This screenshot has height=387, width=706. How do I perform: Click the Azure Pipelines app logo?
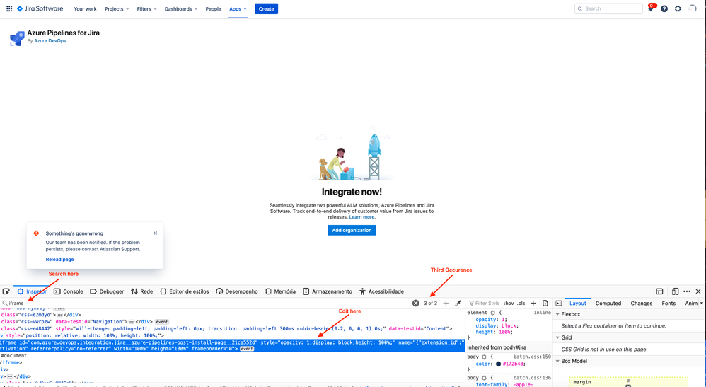[17, 38]
